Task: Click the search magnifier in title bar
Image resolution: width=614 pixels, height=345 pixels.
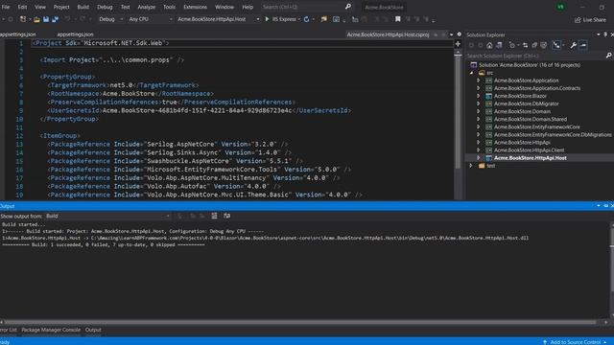Action: 347,7
